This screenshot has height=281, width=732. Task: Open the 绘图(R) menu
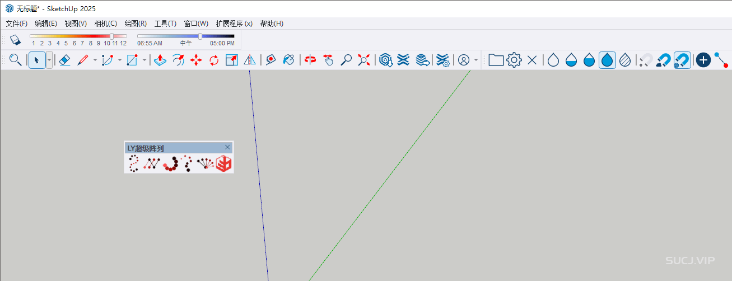pos(136,24)
